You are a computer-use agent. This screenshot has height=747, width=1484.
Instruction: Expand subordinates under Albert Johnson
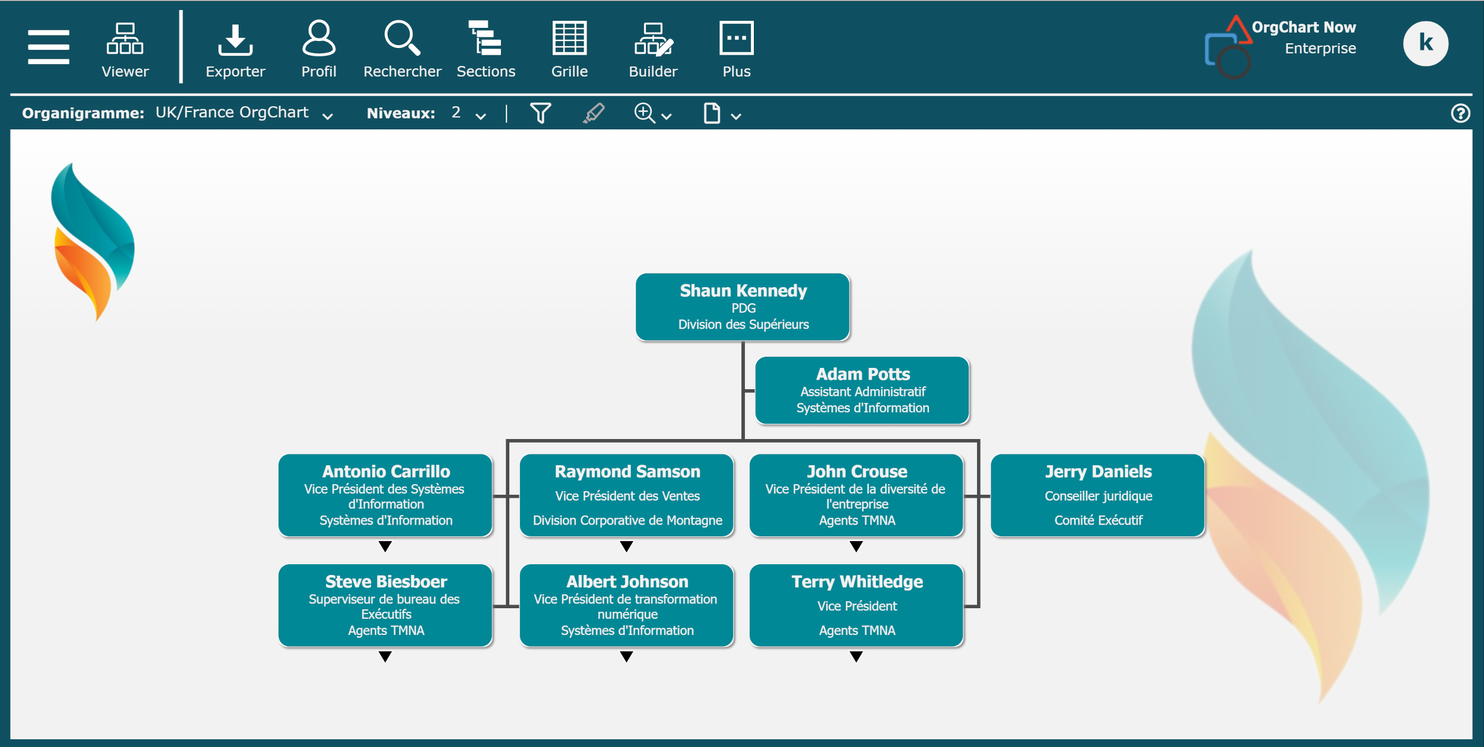[x=626, y=657]
